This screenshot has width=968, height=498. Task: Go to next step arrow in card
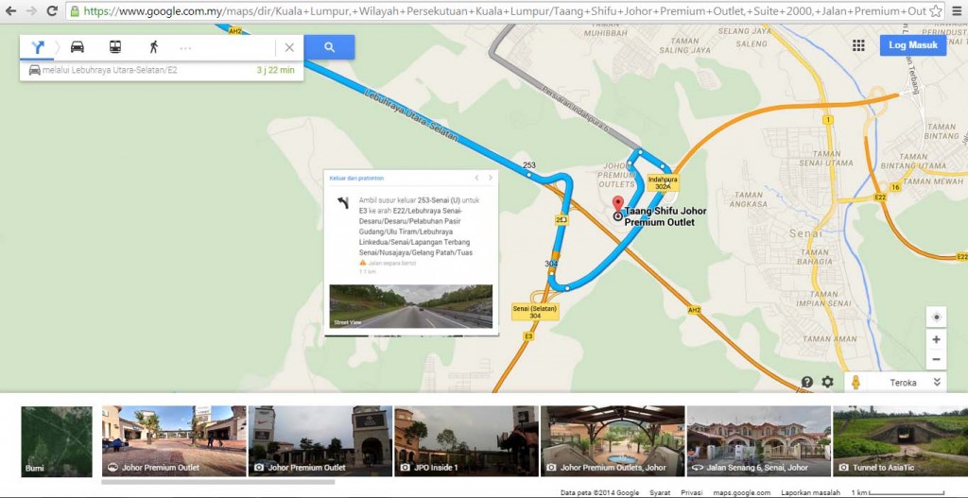[491, 178]
